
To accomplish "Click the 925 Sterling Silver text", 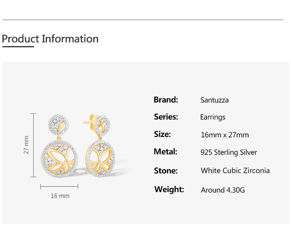I will [229, 152].
